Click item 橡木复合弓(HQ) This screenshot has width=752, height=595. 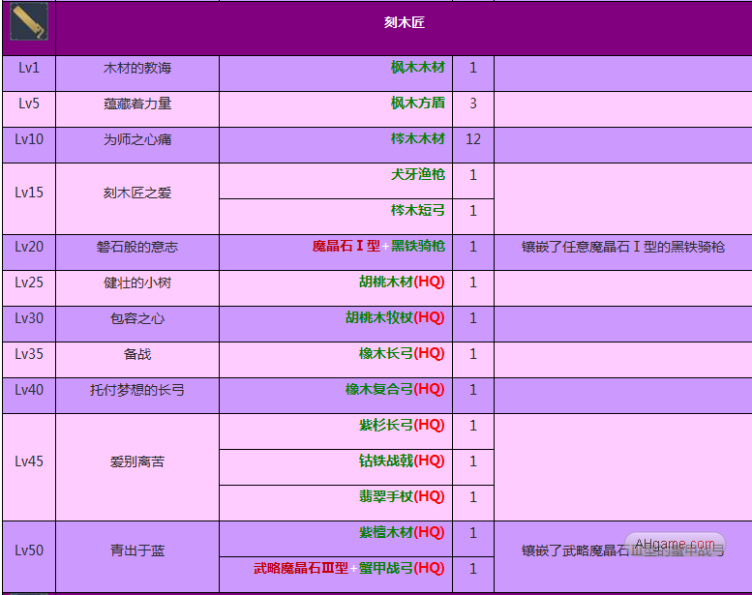point(395,389)
